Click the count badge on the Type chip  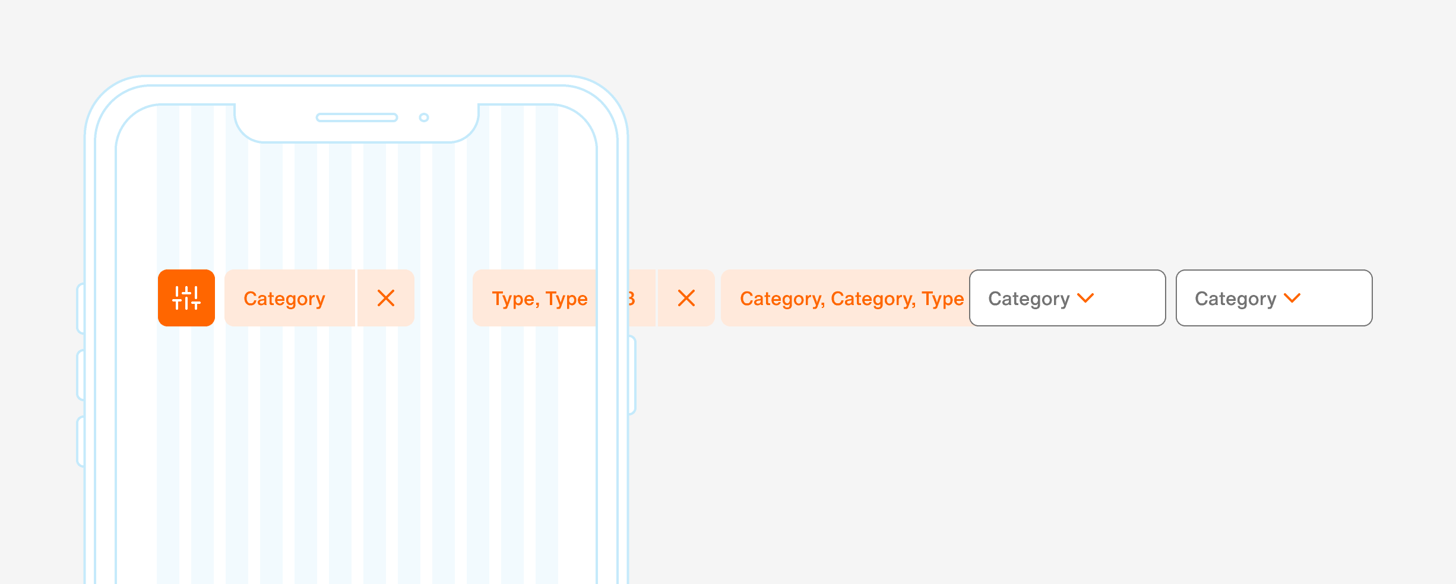tap(631, 298)
